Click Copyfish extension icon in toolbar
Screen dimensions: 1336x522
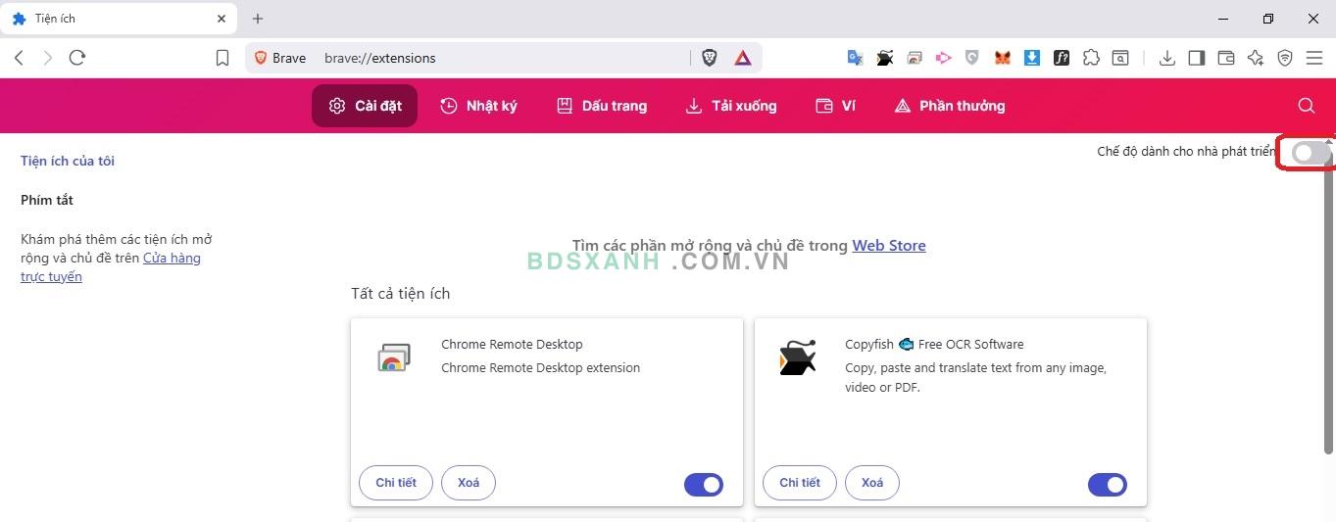click(x=884, y=58)
